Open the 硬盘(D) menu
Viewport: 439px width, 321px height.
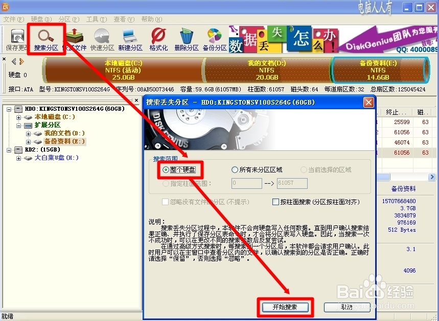pyautogui.click(x=41, y=19)
